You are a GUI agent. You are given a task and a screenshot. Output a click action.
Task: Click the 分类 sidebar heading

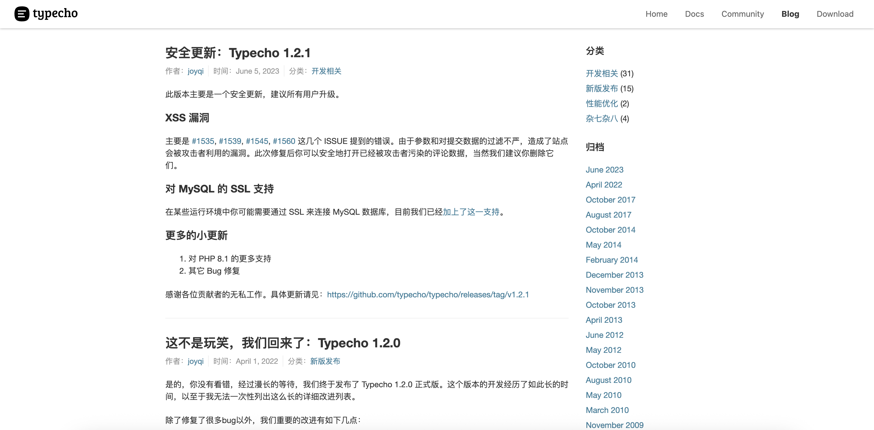pyautogui.click(x=595, y=51)
